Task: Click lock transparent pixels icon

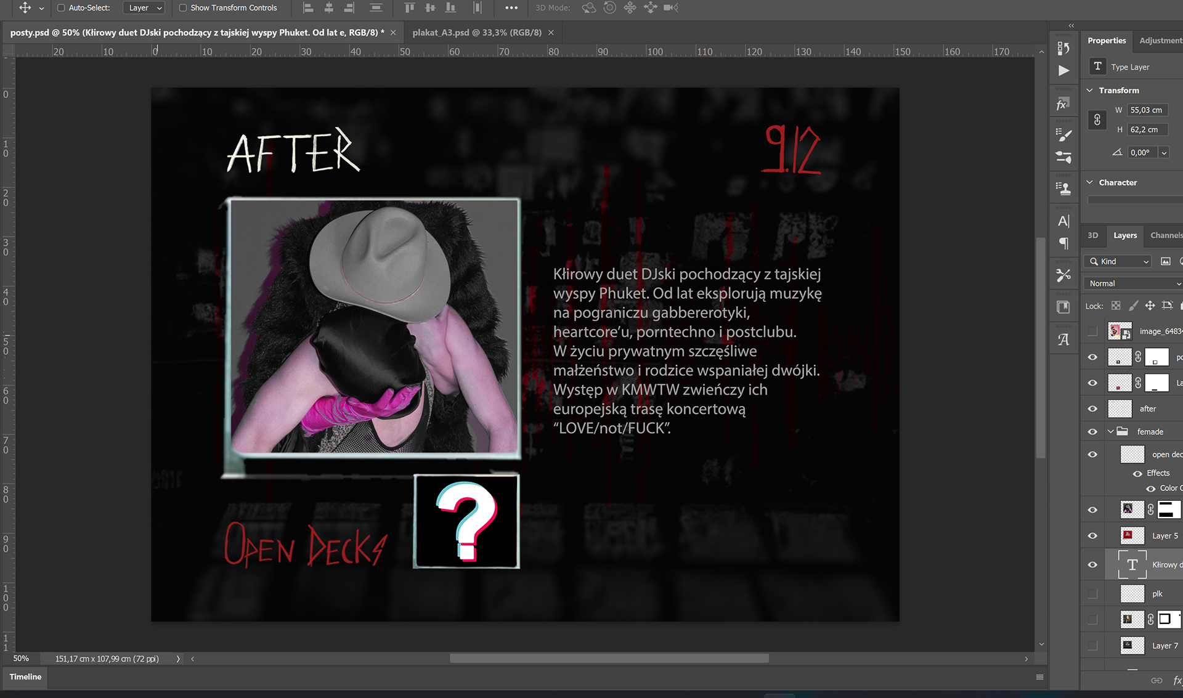Action: click(1116, 306)
